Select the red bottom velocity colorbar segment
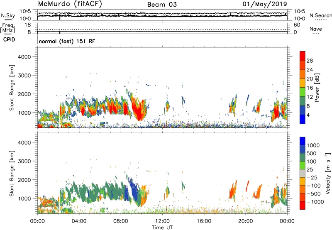Viewport: 332px width, 230px height. click(x=303, y=206)
